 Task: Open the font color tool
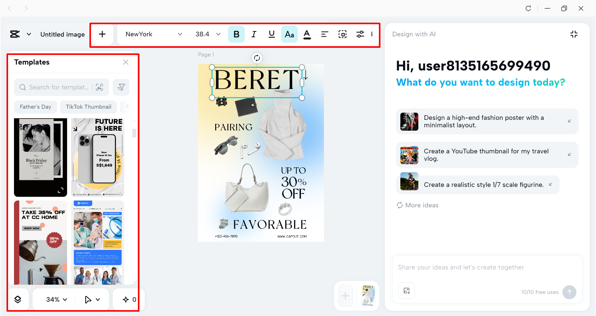pos(307,34)
